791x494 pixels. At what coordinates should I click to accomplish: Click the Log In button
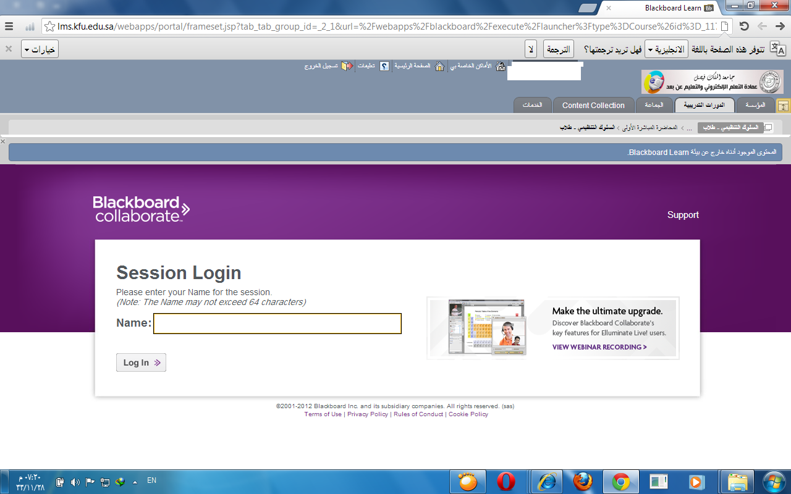141,362
